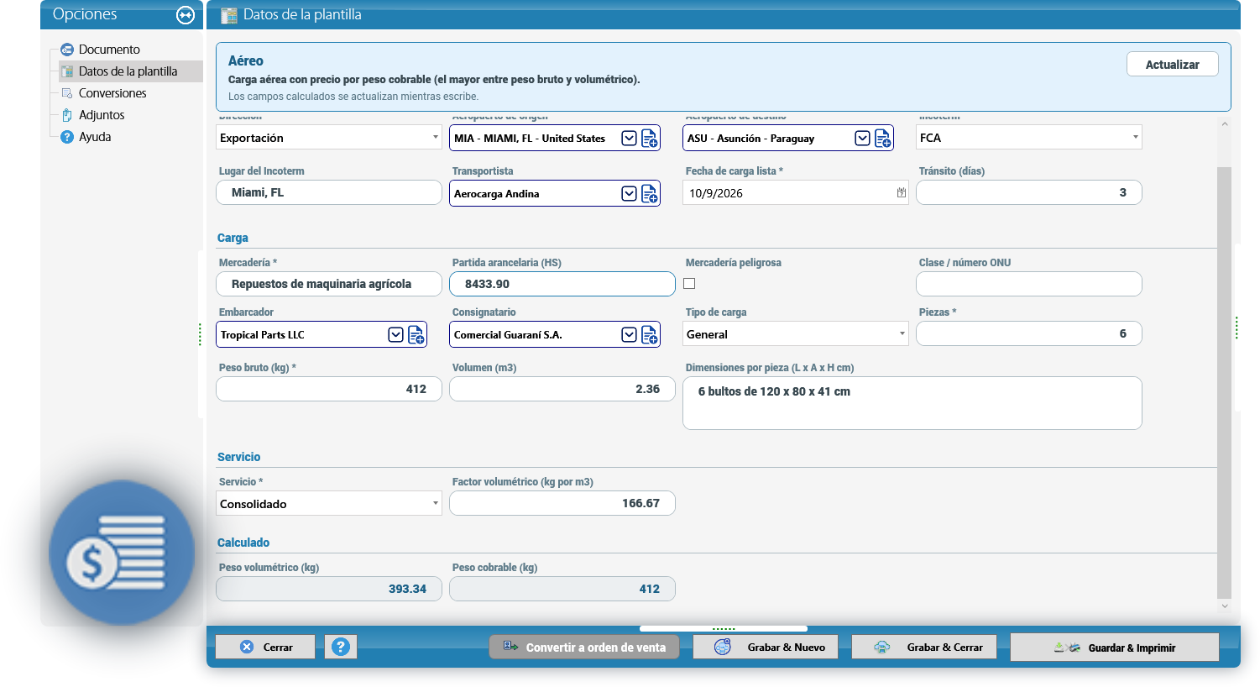Image resolution: width=1260 pixels, height=687 pixels.
Task: Open lookup for Aeropuerto de origen MIA
Action: tap(650, 139)
